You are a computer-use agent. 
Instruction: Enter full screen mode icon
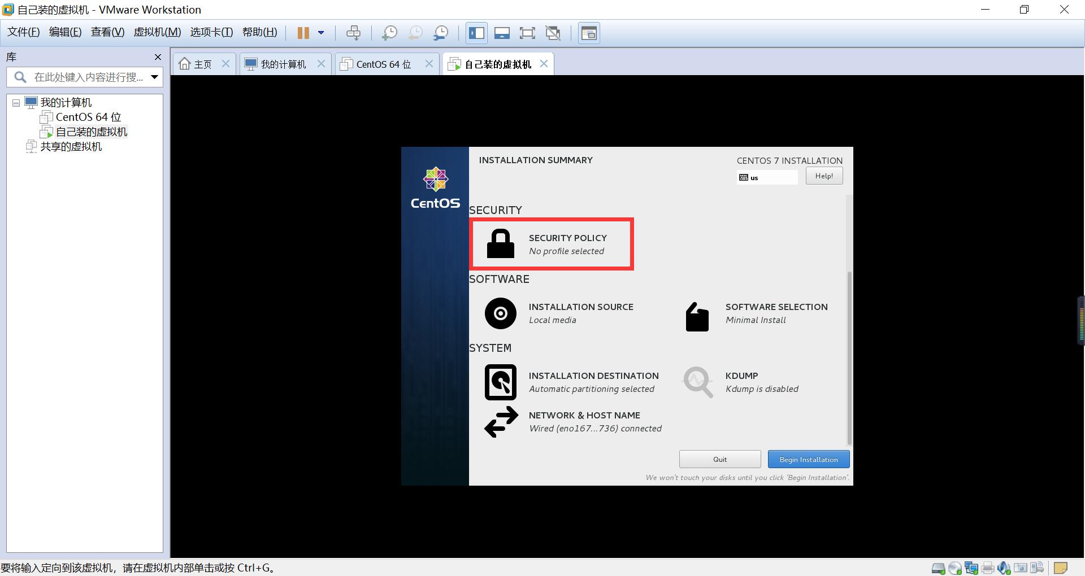[527, 33]
